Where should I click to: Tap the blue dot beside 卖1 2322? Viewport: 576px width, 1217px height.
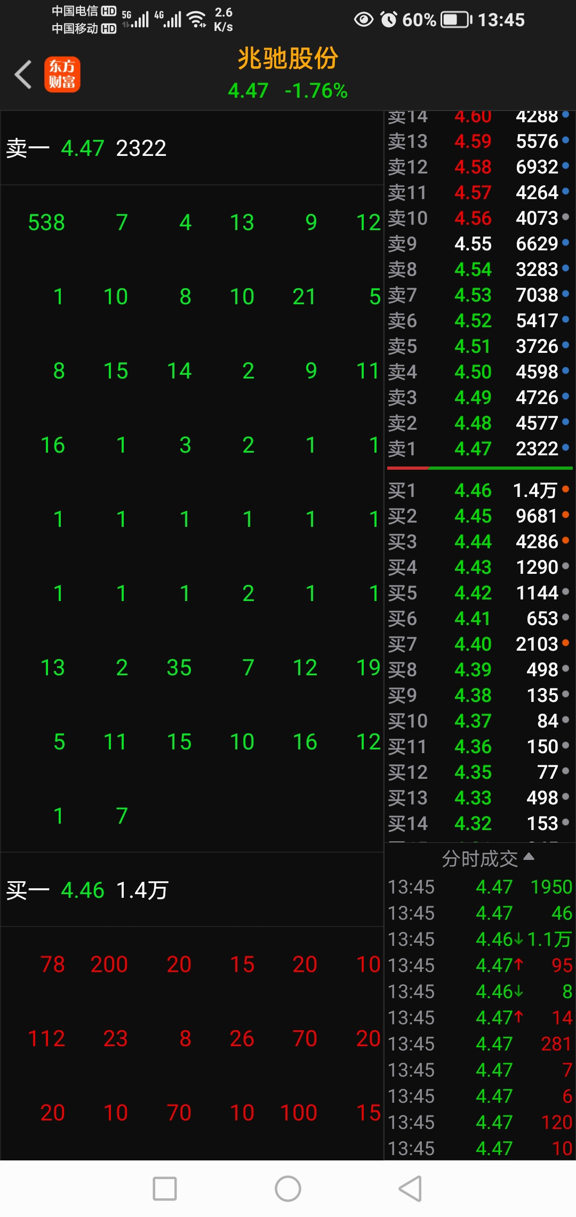point(565,448)
